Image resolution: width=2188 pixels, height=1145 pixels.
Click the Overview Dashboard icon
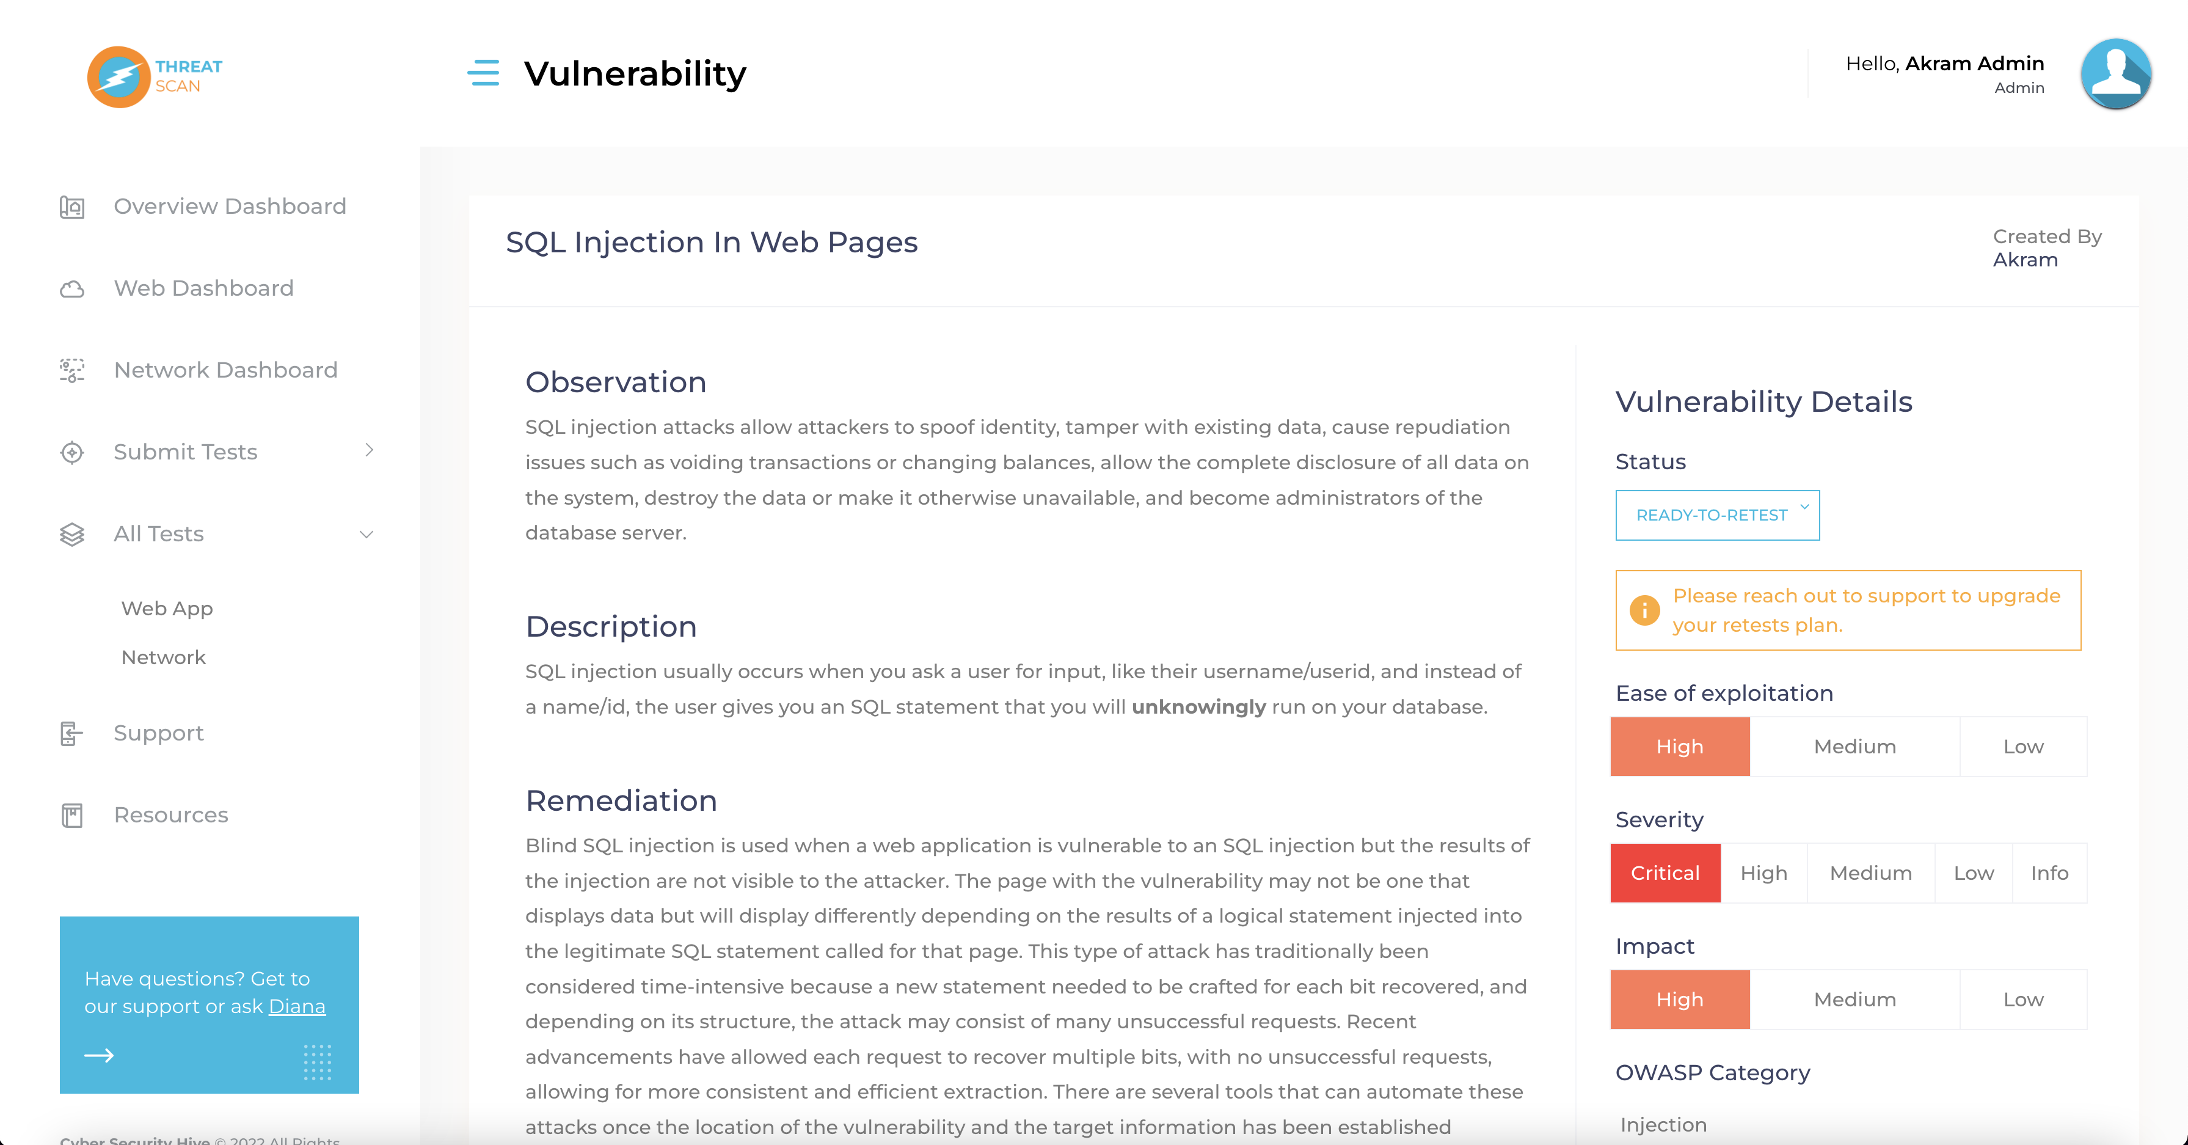coord(72,207)
